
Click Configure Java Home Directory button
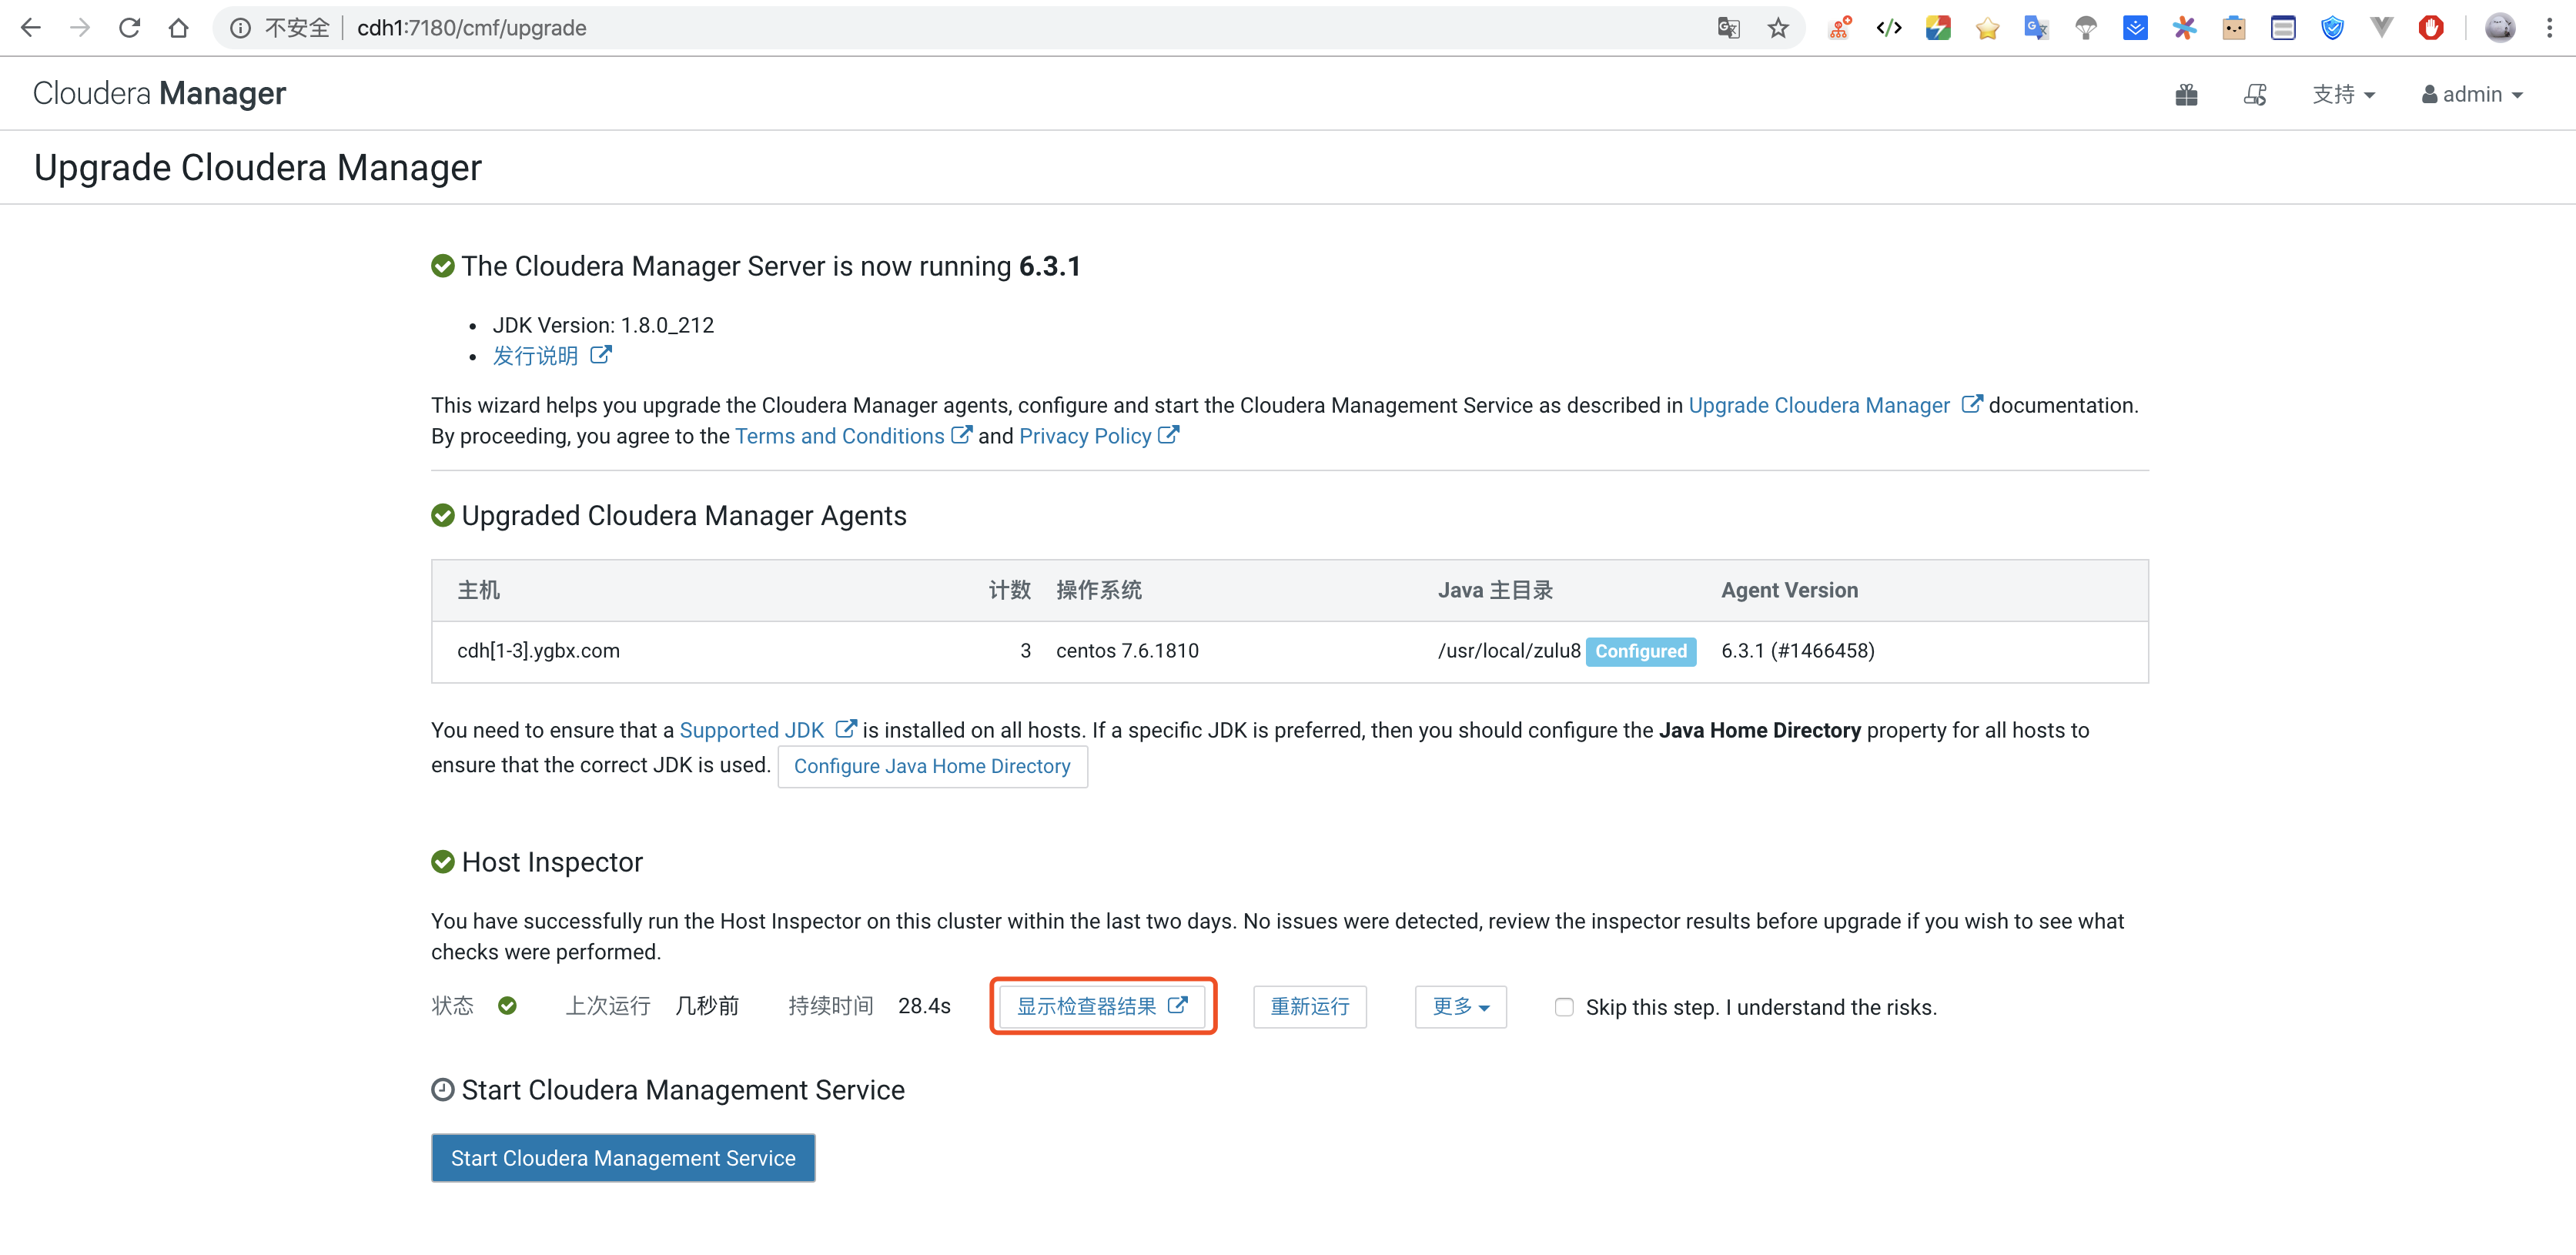932,766
